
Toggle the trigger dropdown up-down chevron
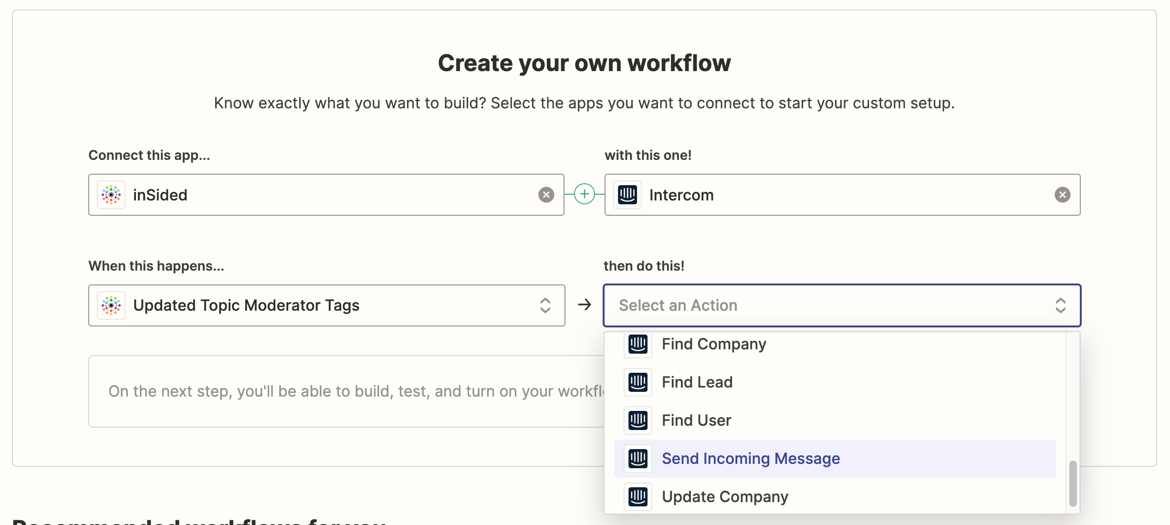(x=545, y=305)
